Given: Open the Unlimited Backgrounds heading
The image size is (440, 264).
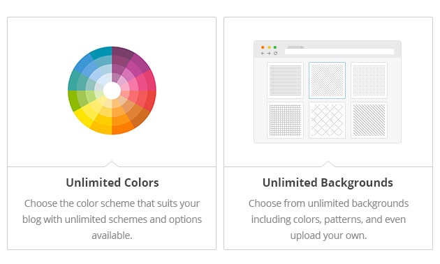Looking at the screenshot, I should click(328, 183).
